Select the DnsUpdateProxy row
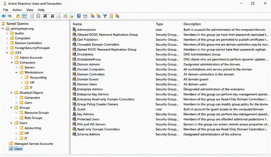This screenshot has width=271, height=157. tap(170, 59)
